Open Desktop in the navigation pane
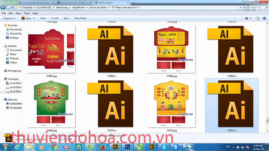This screenshot has height=151, width=269. coord(12,38)
